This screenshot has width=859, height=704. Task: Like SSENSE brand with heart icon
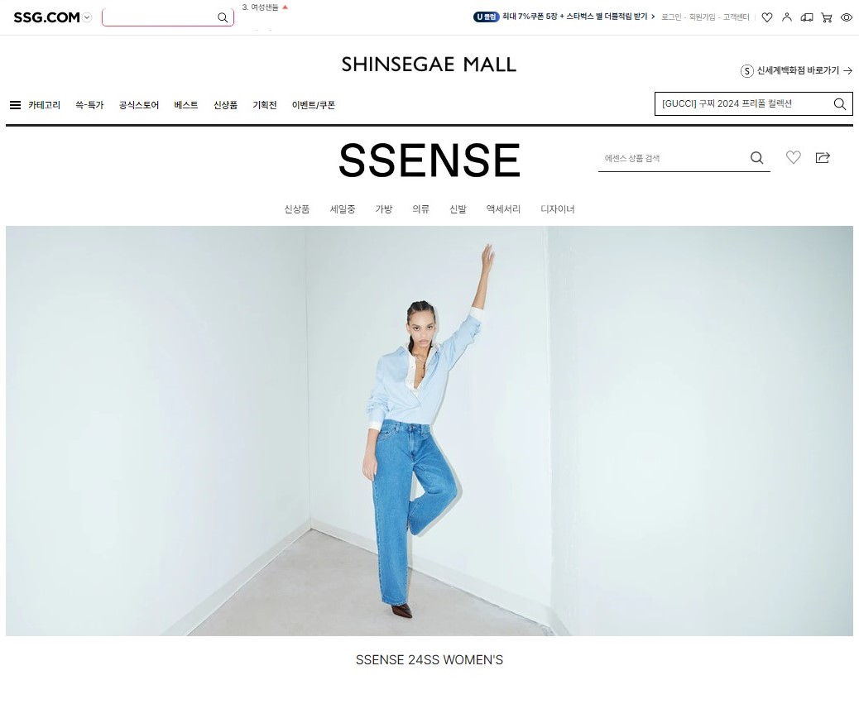pyautogui.click(x=794, y=158)
